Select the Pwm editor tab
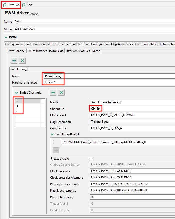This screenshot has height=219, width=175. 11,5
